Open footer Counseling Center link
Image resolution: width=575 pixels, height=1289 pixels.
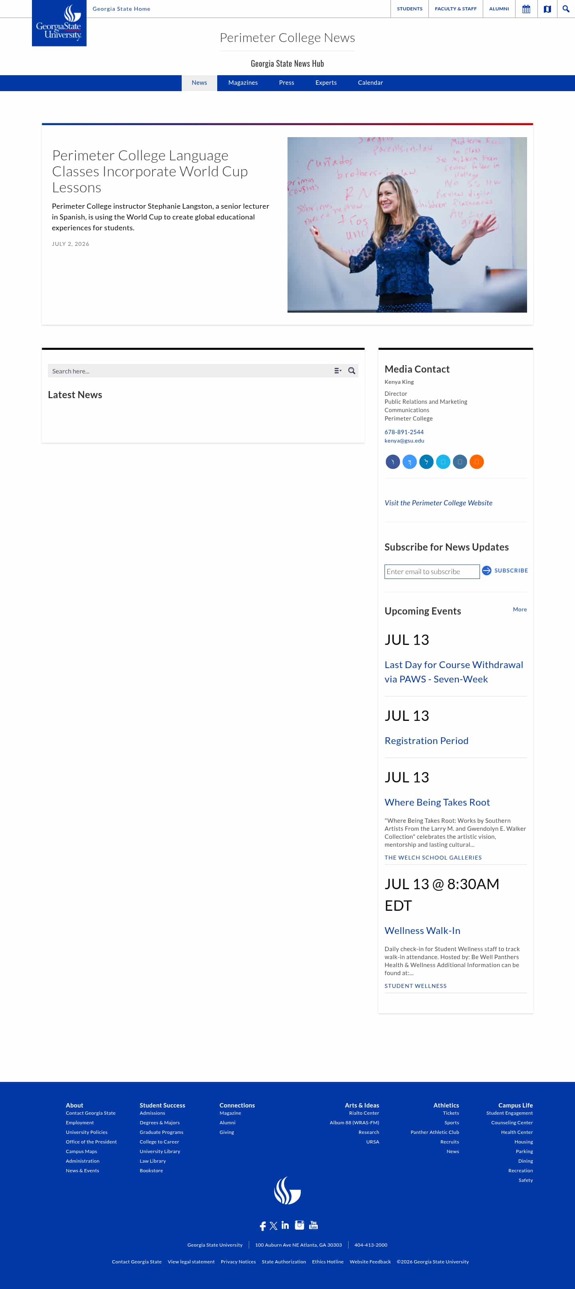pyautogui.click(x=512, y=1122)
